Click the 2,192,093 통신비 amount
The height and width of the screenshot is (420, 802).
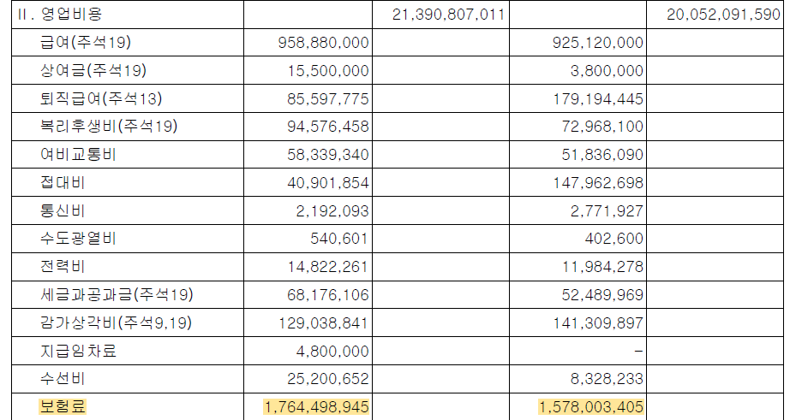[332, 210]
